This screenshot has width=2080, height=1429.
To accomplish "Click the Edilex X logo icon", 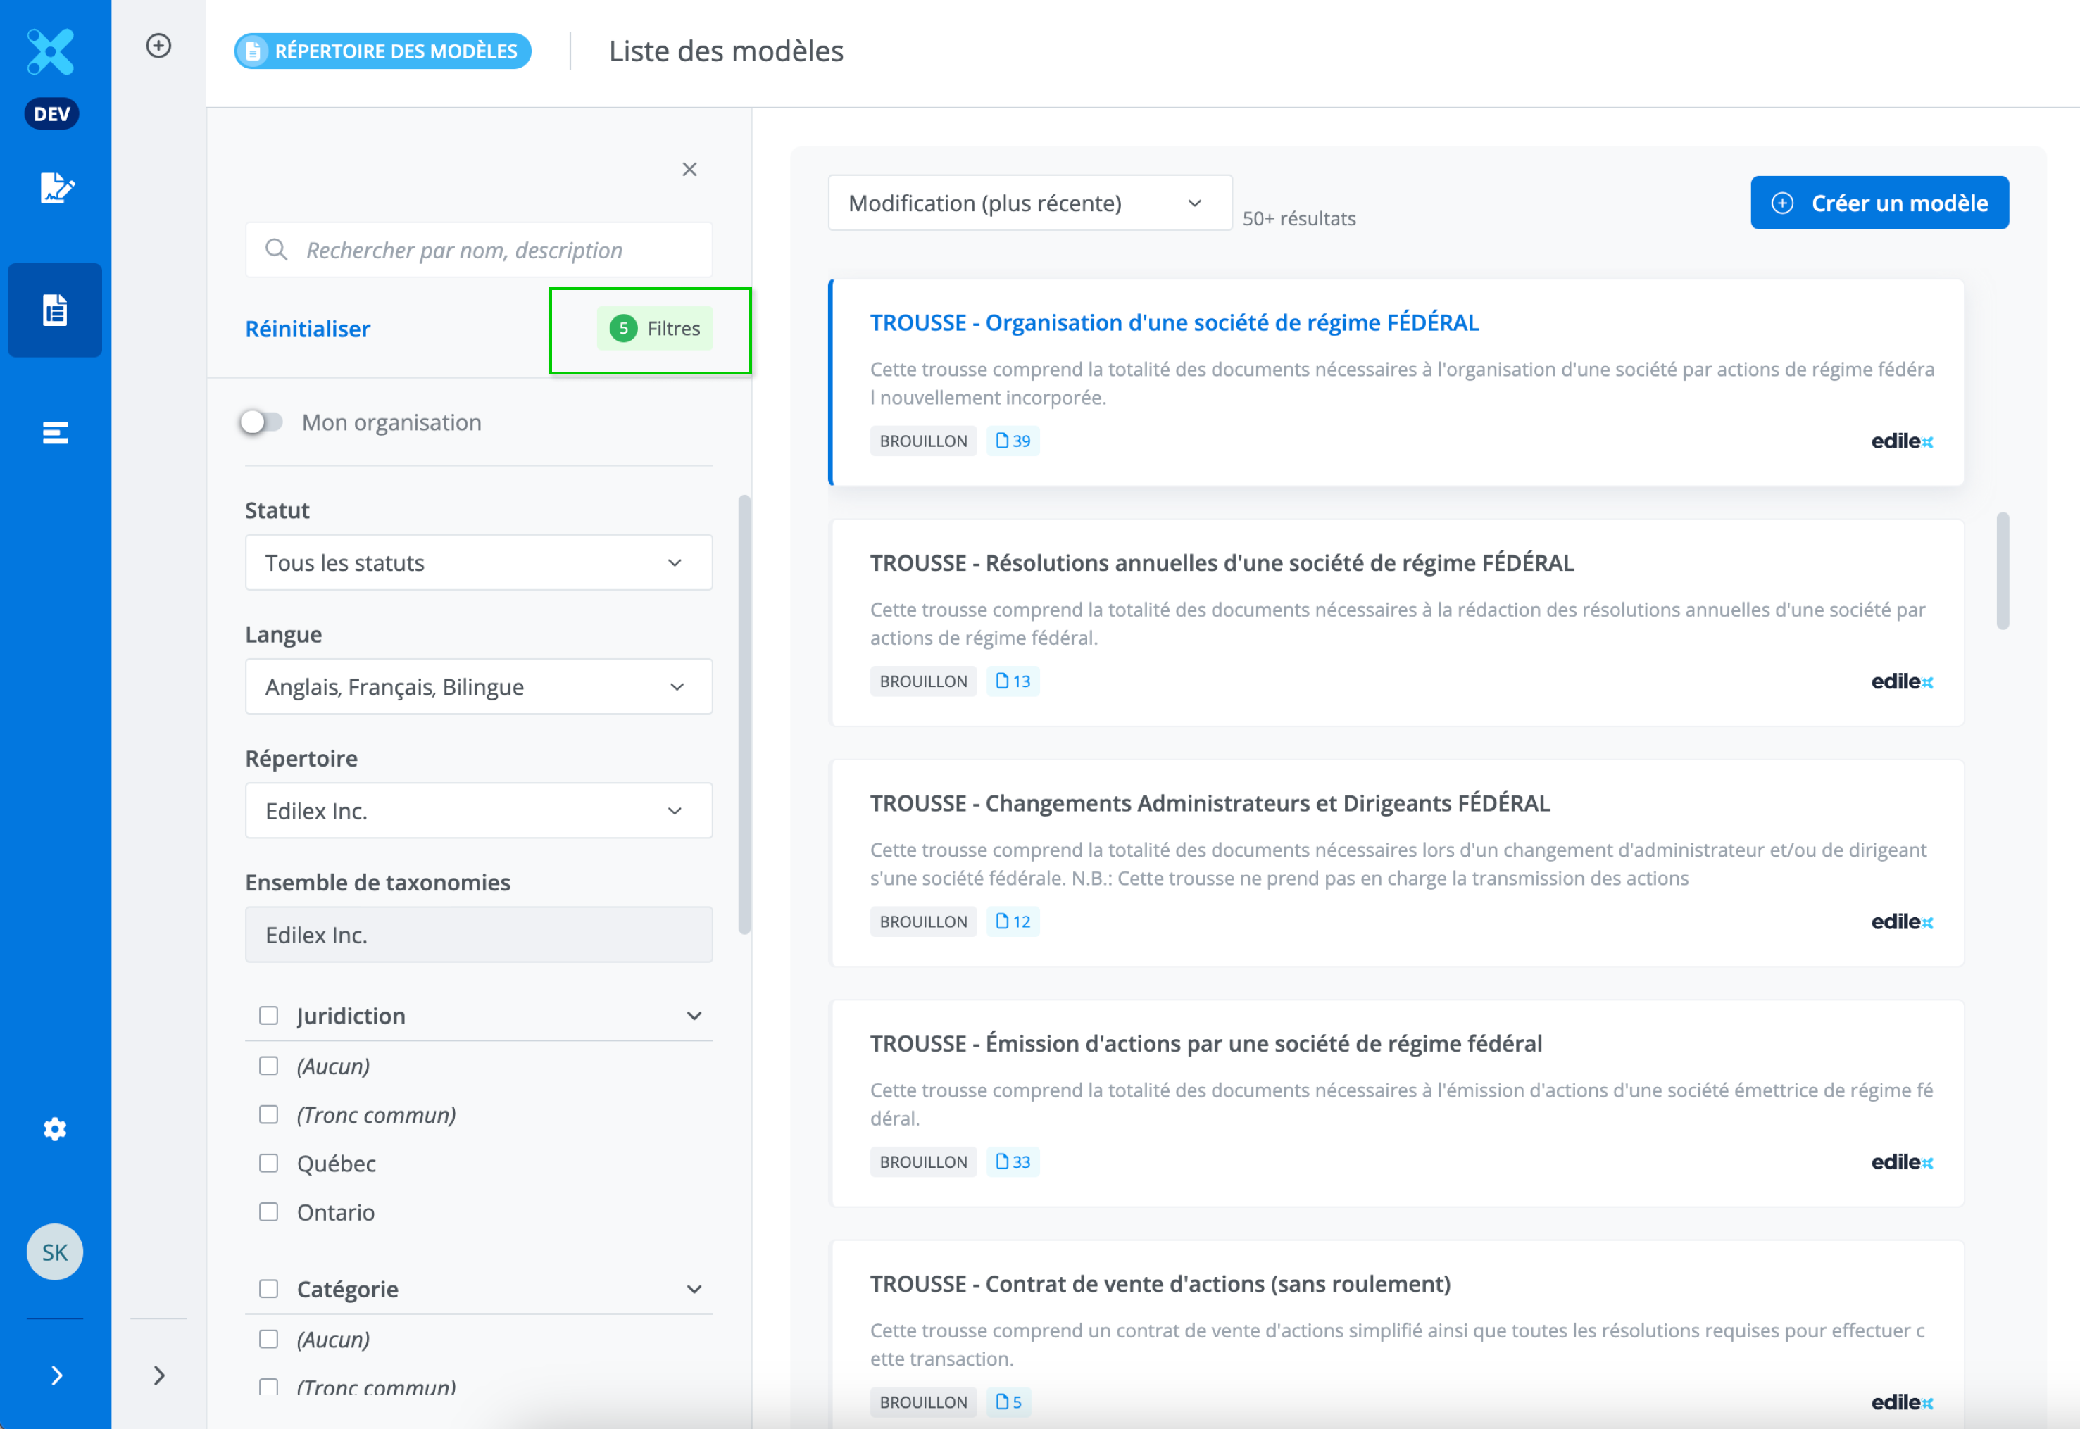I will pyautogui.click(x=51, y=51).
